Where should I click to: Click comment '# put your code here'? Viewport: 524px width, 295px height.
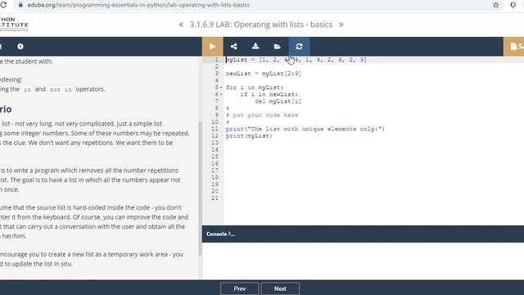pos(262,115)
